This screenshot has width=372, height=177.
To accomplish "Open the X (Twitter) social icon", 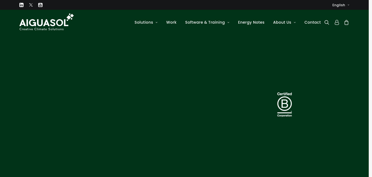I will [x=31, y=5].
